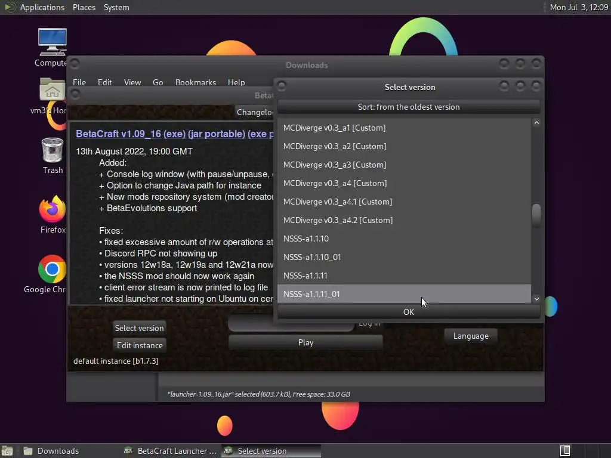Open the Go menu in Downloads window
Screen dimensions: 611x458
point(158,82)
